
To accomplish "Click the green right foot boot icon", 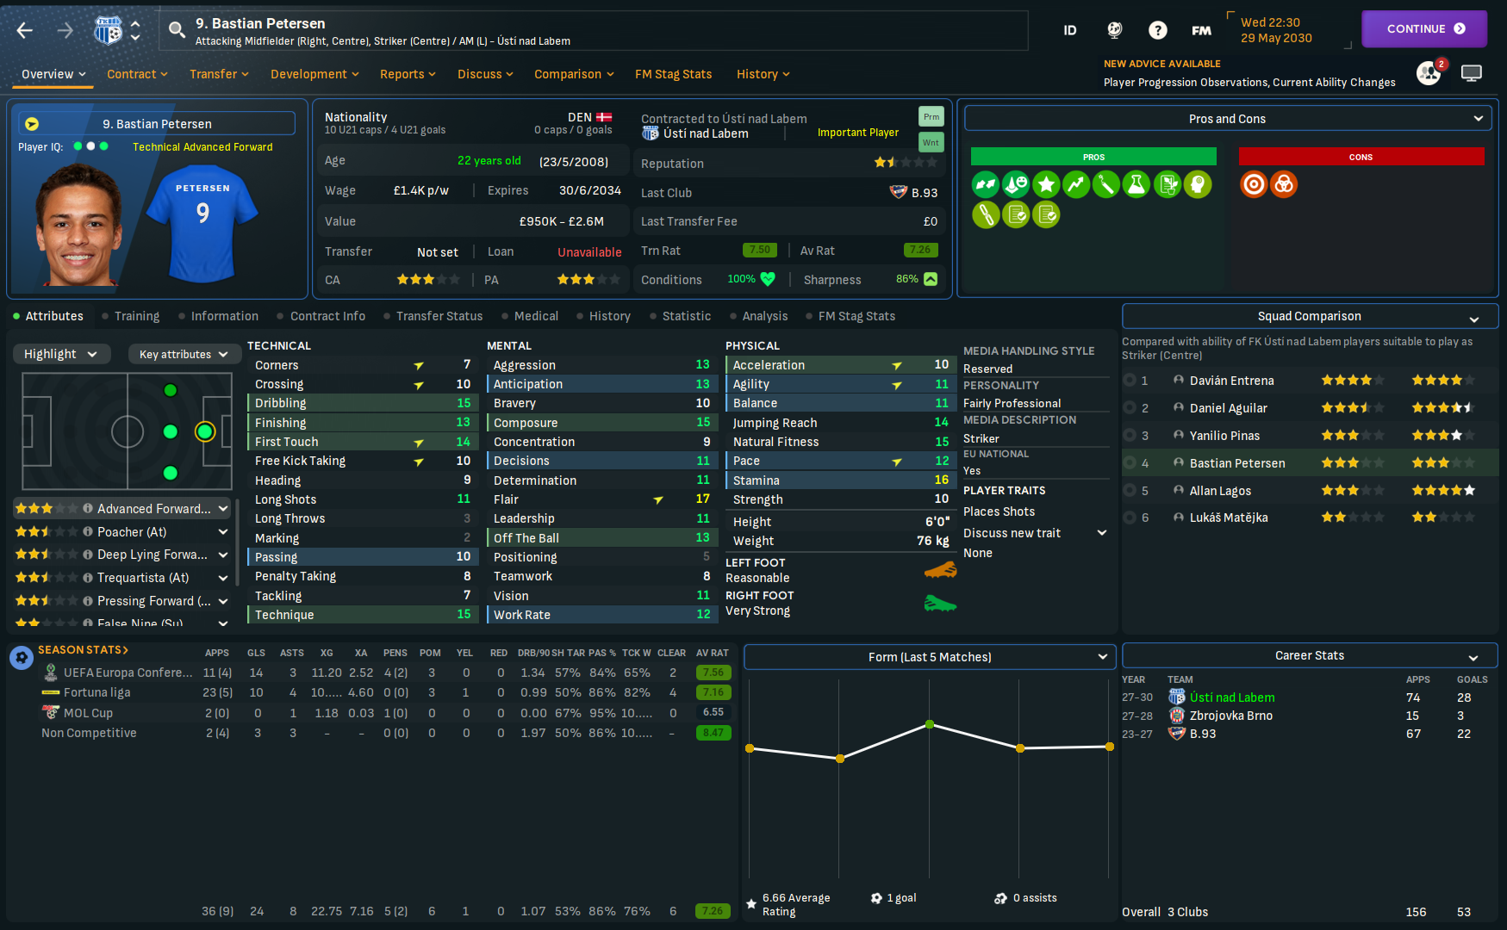I will [940, 604].
